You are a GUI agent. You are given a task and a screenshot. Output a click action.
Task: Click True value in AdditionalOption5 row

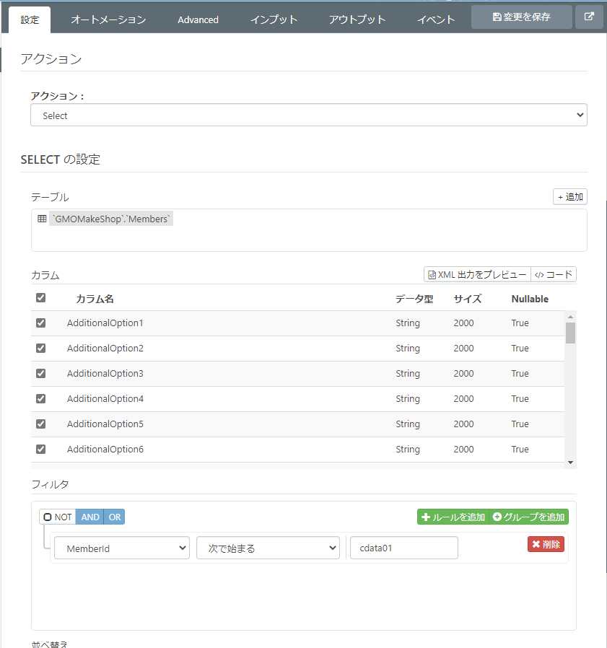click(x=520, y=424)
